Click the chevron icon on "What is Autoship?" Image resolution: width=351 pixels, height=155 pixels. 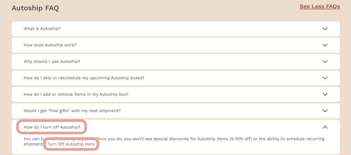tap(325, 29)
